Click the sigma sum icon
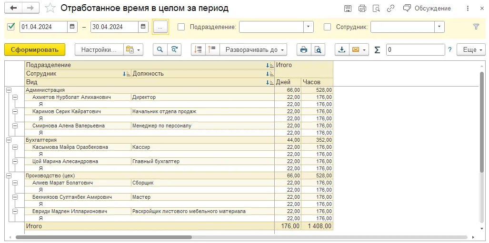 pos(378,49)
